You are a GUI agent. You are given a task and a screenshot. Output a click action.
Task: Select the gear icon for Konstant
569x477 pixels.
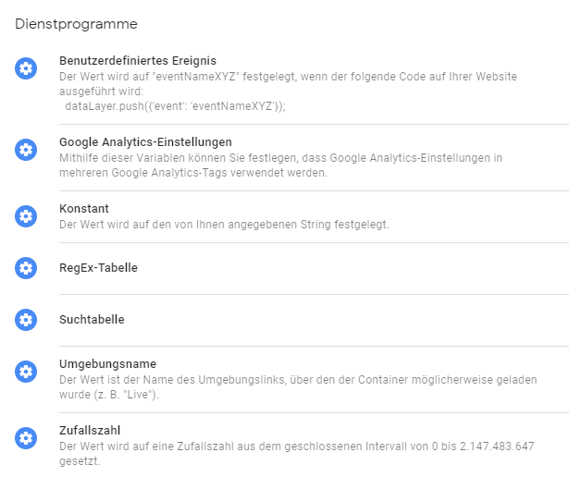(26, 216)
